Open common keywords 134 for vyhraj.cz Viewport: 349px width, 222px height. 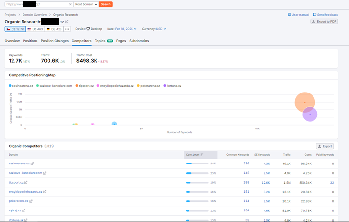pos(246,210)
